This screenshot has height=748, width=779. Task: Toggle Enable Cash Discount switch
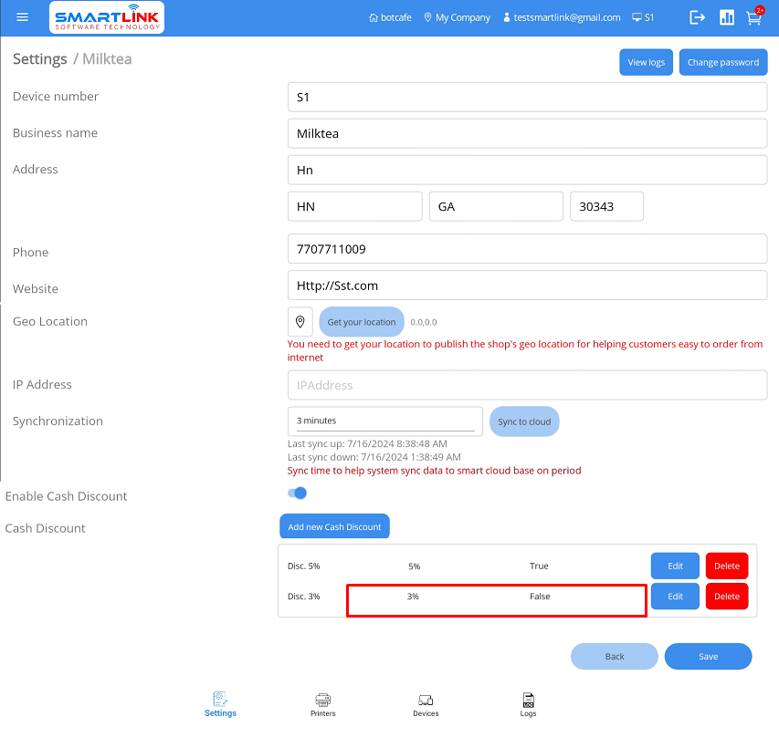(x=297, y=493)
